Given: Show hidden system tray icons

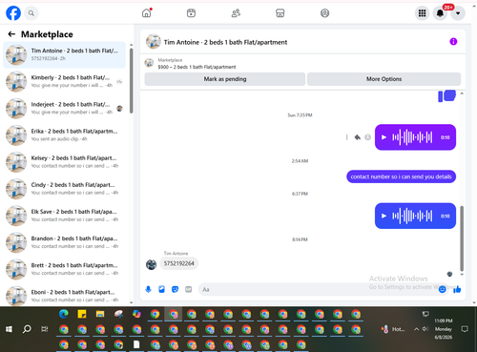Looking at the screenshot, I should click(416, 329).
